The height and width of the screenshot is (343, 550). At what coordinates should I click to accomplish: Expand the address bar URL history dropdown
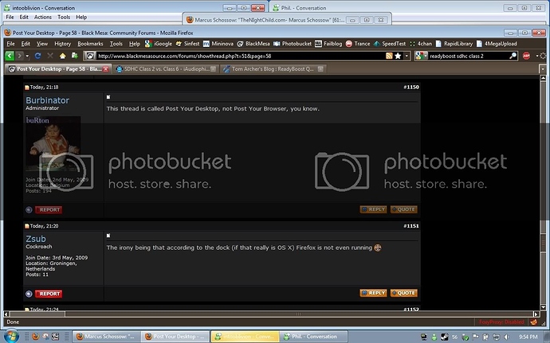[407, 56]
